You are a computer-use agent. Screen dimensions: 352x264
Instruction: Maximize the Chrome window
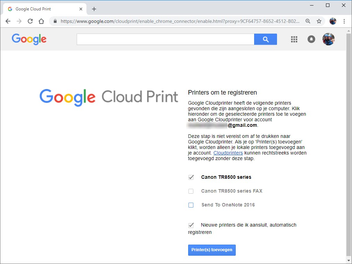click(328, 5)
